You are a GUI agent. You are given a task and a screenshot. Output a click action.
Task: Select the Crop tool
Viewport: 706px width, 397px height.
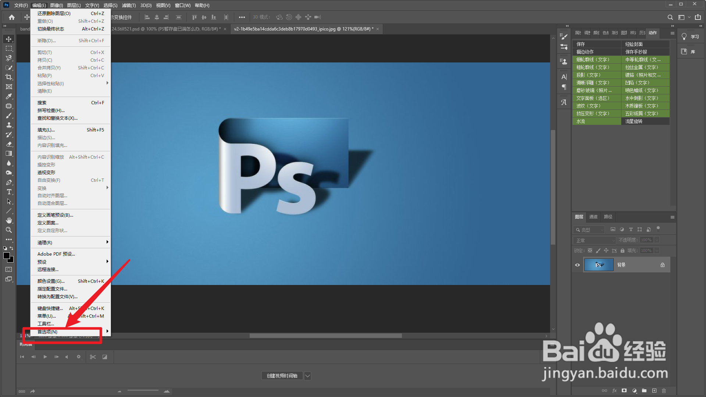pyautogui.click(x=9, y=77)
